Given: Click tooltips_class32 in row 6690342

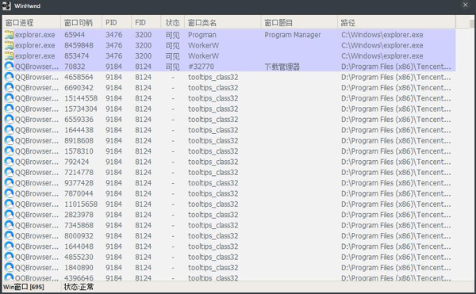Looking at the screenshot, I should point(213,88).
